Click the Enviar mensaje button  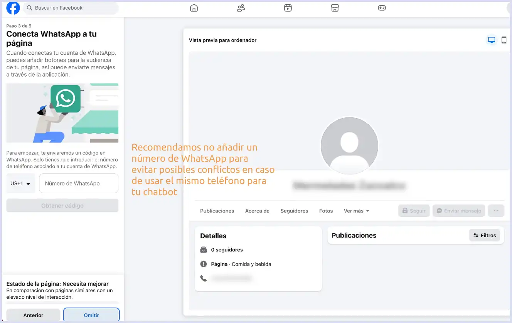pos(459,211)
